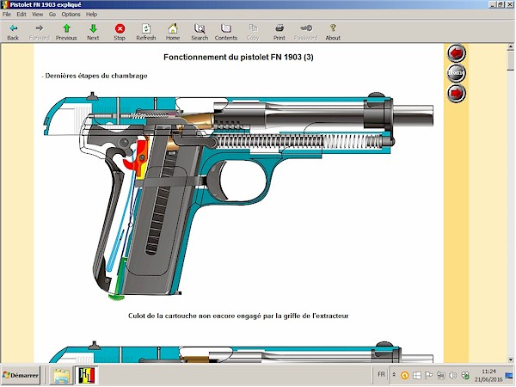
Task: Click the orange circular tray icon
Action: click(404, 375)
